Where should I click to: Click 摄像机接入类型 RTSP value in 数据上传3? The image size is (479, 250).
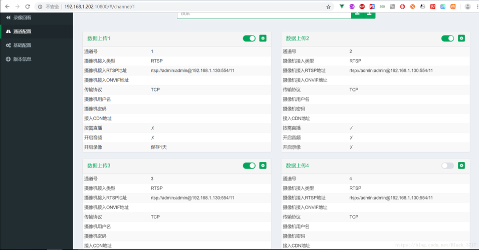click(x=157, y=188)
